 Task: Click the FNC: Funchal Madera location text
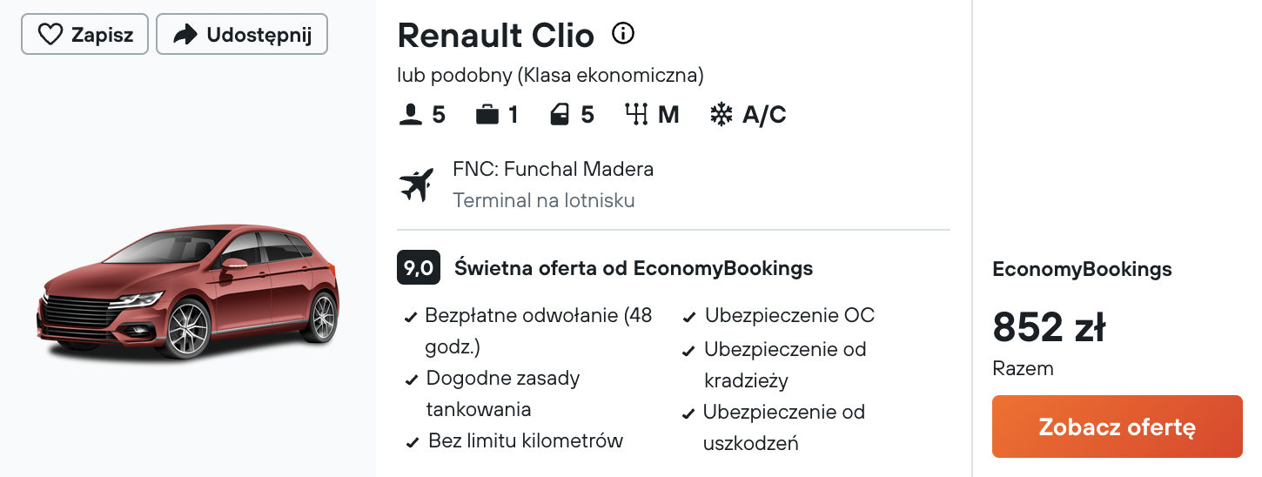[553, 169]
